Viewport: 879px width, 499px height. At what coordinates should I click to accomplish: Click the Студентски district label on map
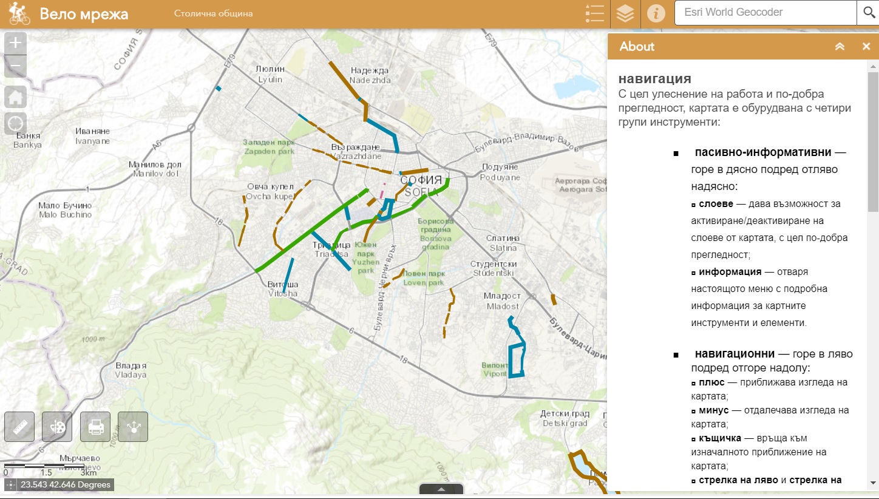click(494, 264)
